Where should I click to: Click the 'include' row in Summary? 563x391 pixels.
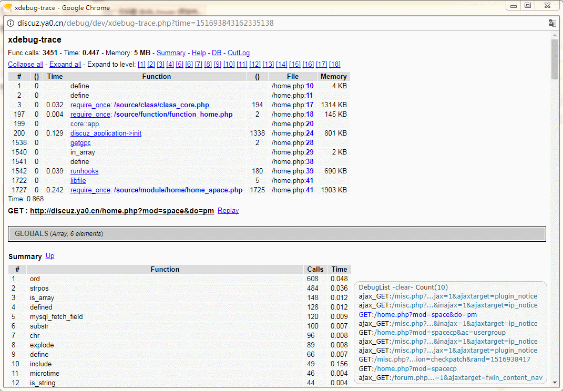[x=180, y=364]
